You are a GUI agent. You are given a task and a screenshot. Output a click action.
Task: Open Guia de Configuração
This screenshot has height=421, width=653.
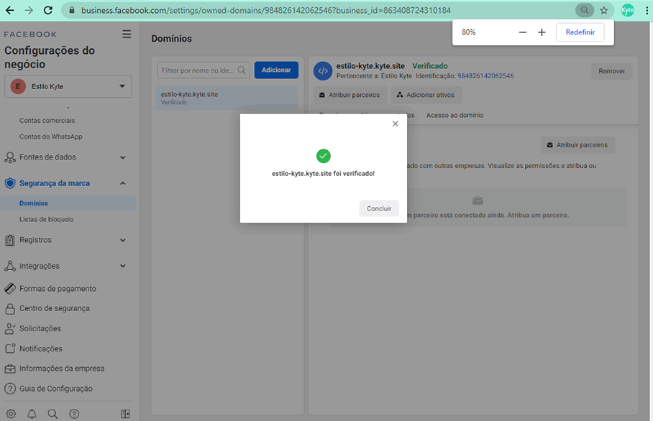pos(56,389)
